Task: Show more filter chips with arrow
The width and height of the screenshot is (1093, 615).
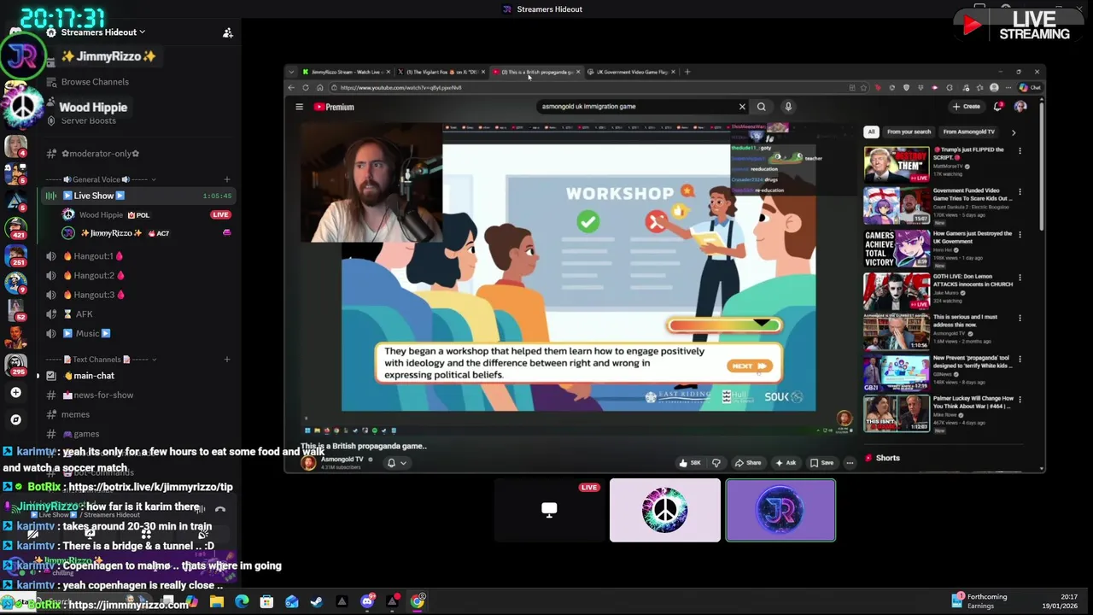Action: pyautogui.click(x=1014, y=132)
